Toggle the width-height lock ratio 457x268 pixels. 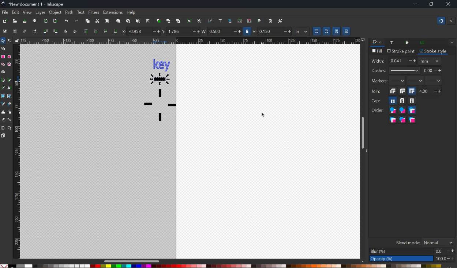[247, 31]
